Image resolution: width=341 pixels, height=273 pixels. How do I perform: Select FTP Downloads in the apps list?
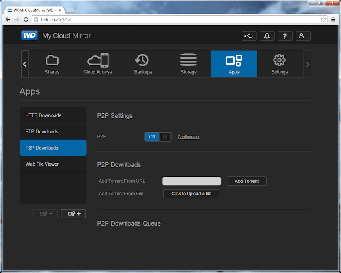pyautogui.click(x=53, y=131)
